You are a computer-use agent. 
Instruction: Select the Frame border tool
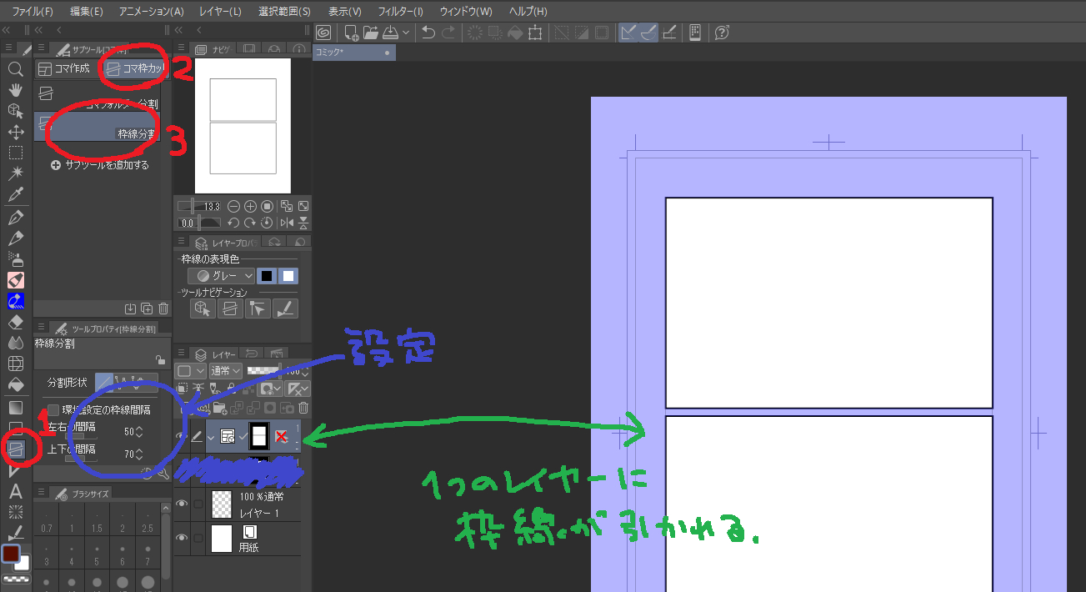point(16,449)
